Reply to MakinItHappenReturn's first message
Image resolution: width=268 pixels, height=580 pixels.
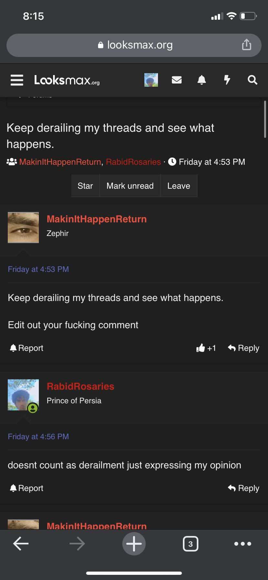243,348
